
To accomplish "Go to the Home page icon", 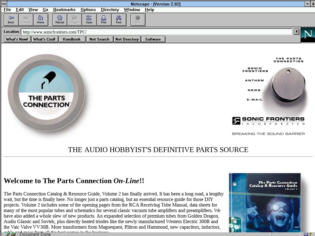I will tap(41, 20).
